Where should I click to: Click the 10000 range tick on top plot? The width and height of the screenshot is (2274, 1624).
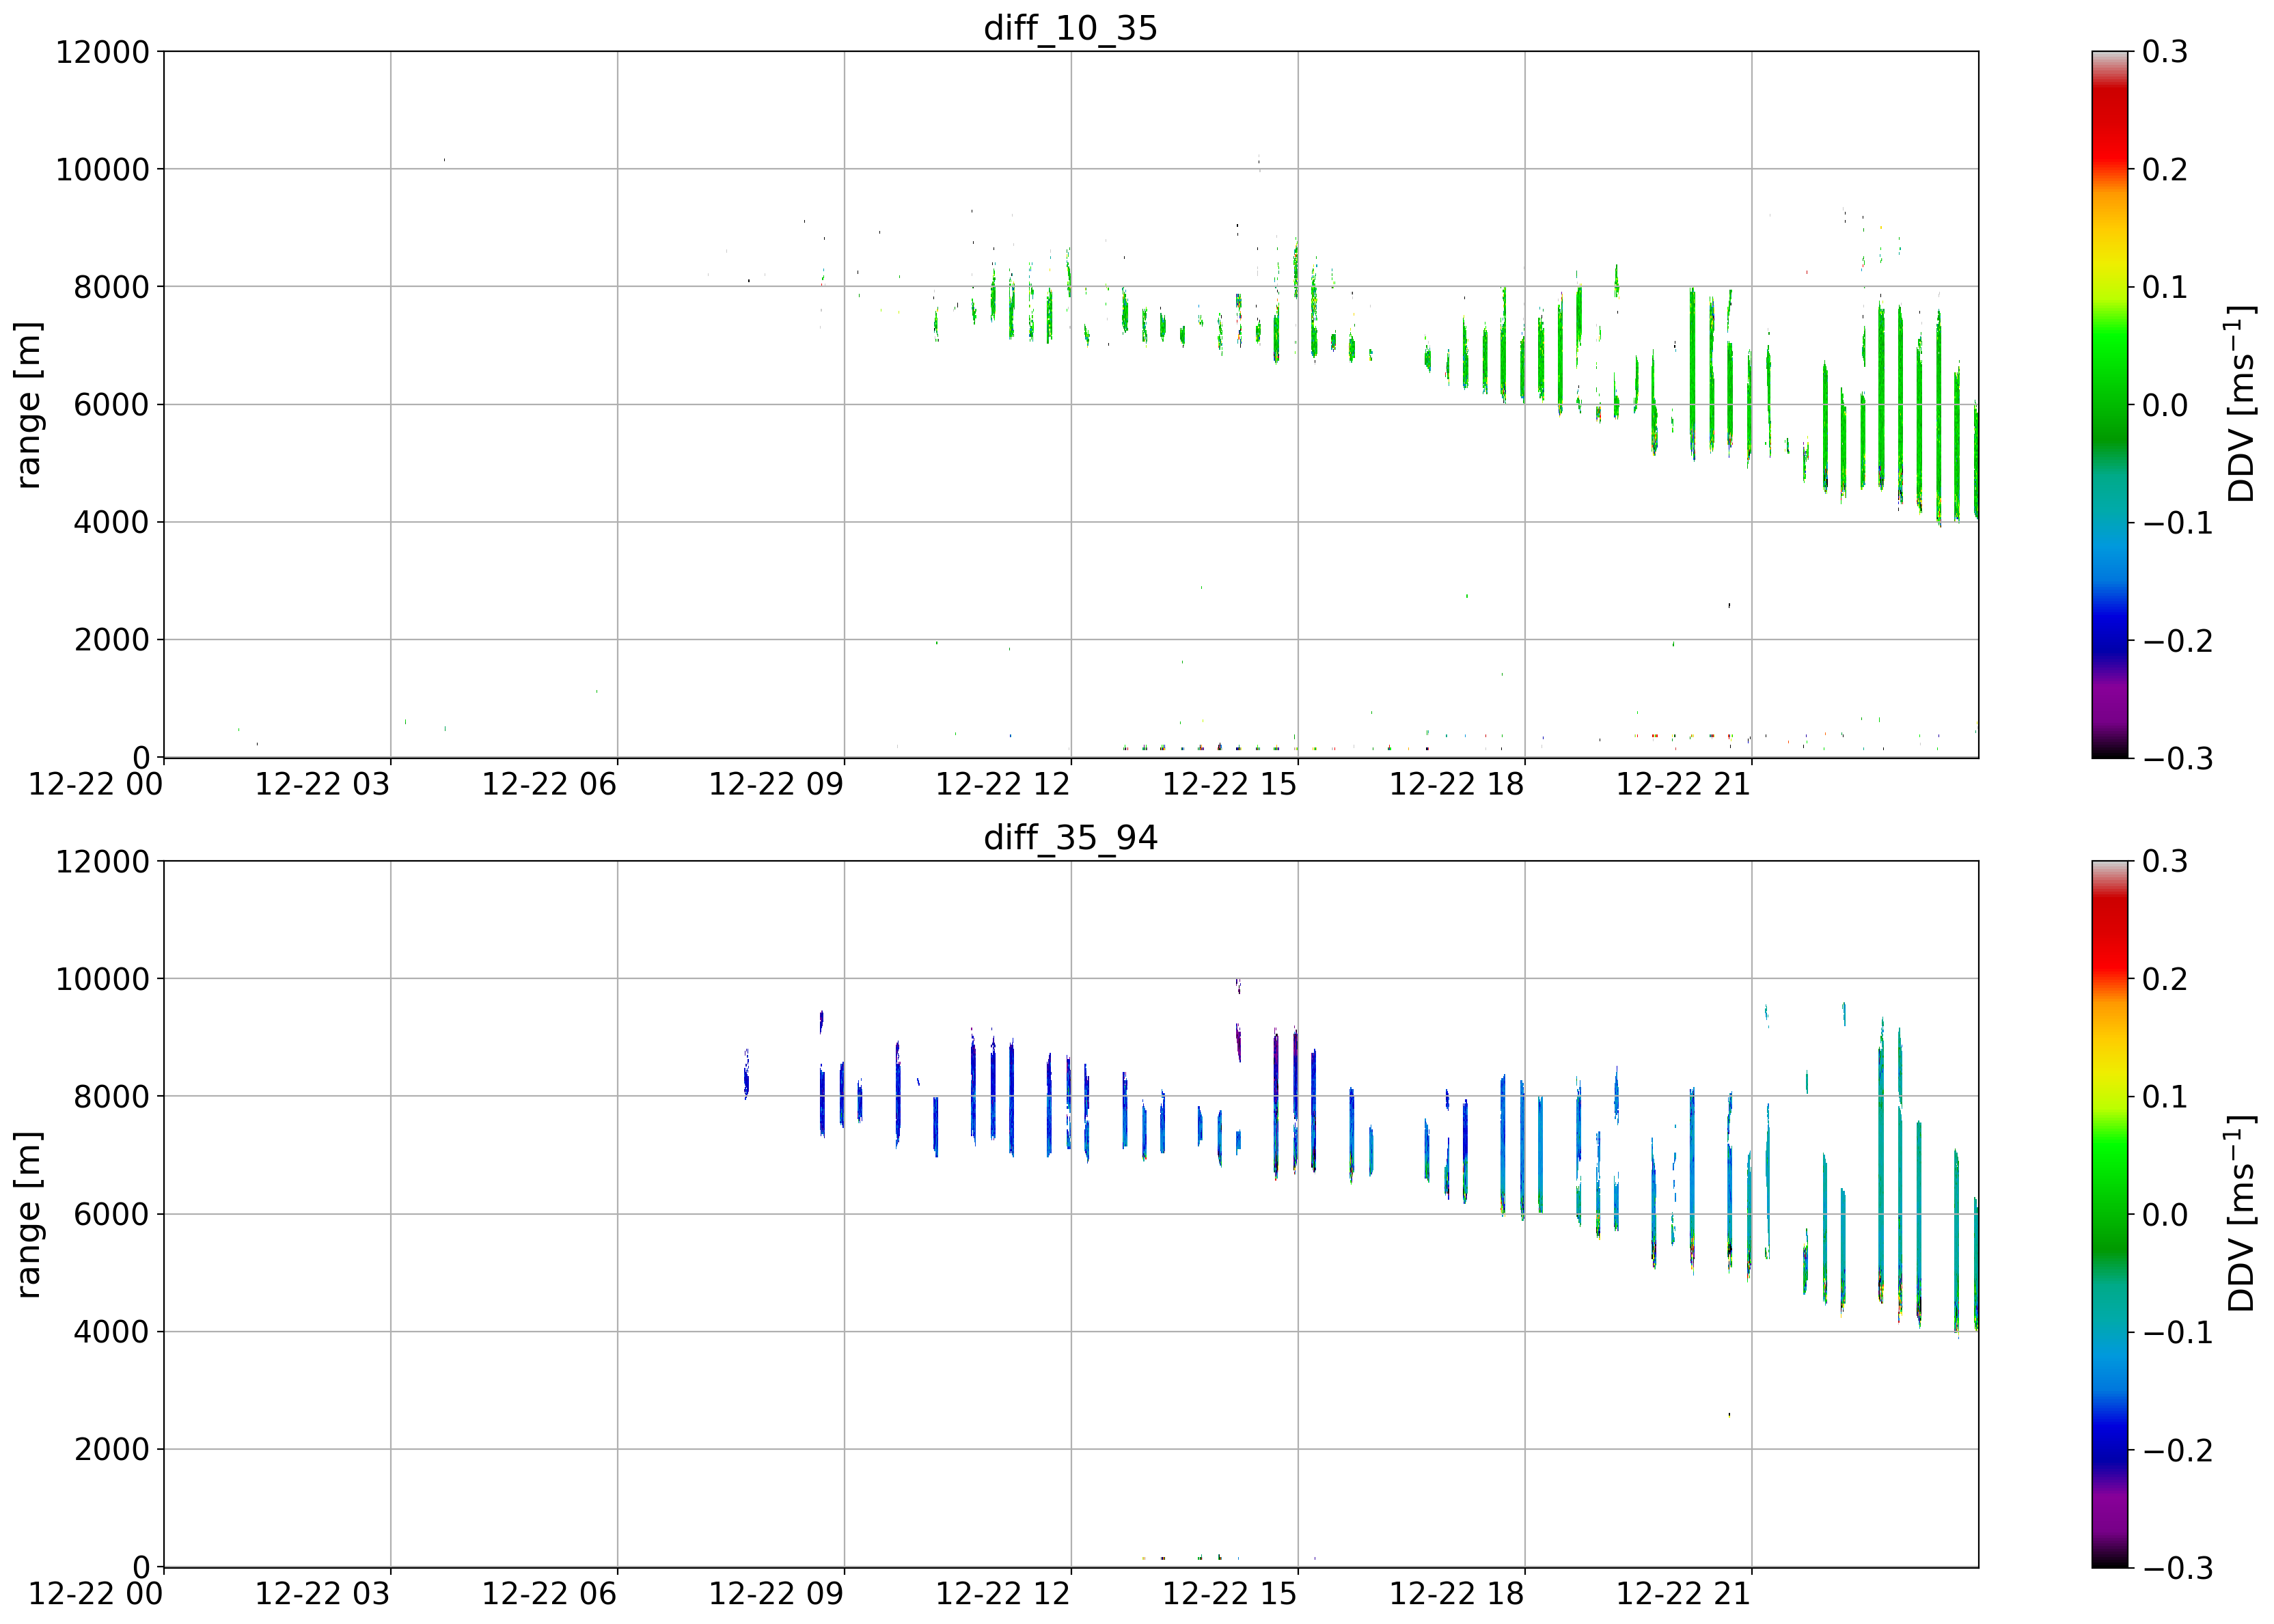click(102, 169)
